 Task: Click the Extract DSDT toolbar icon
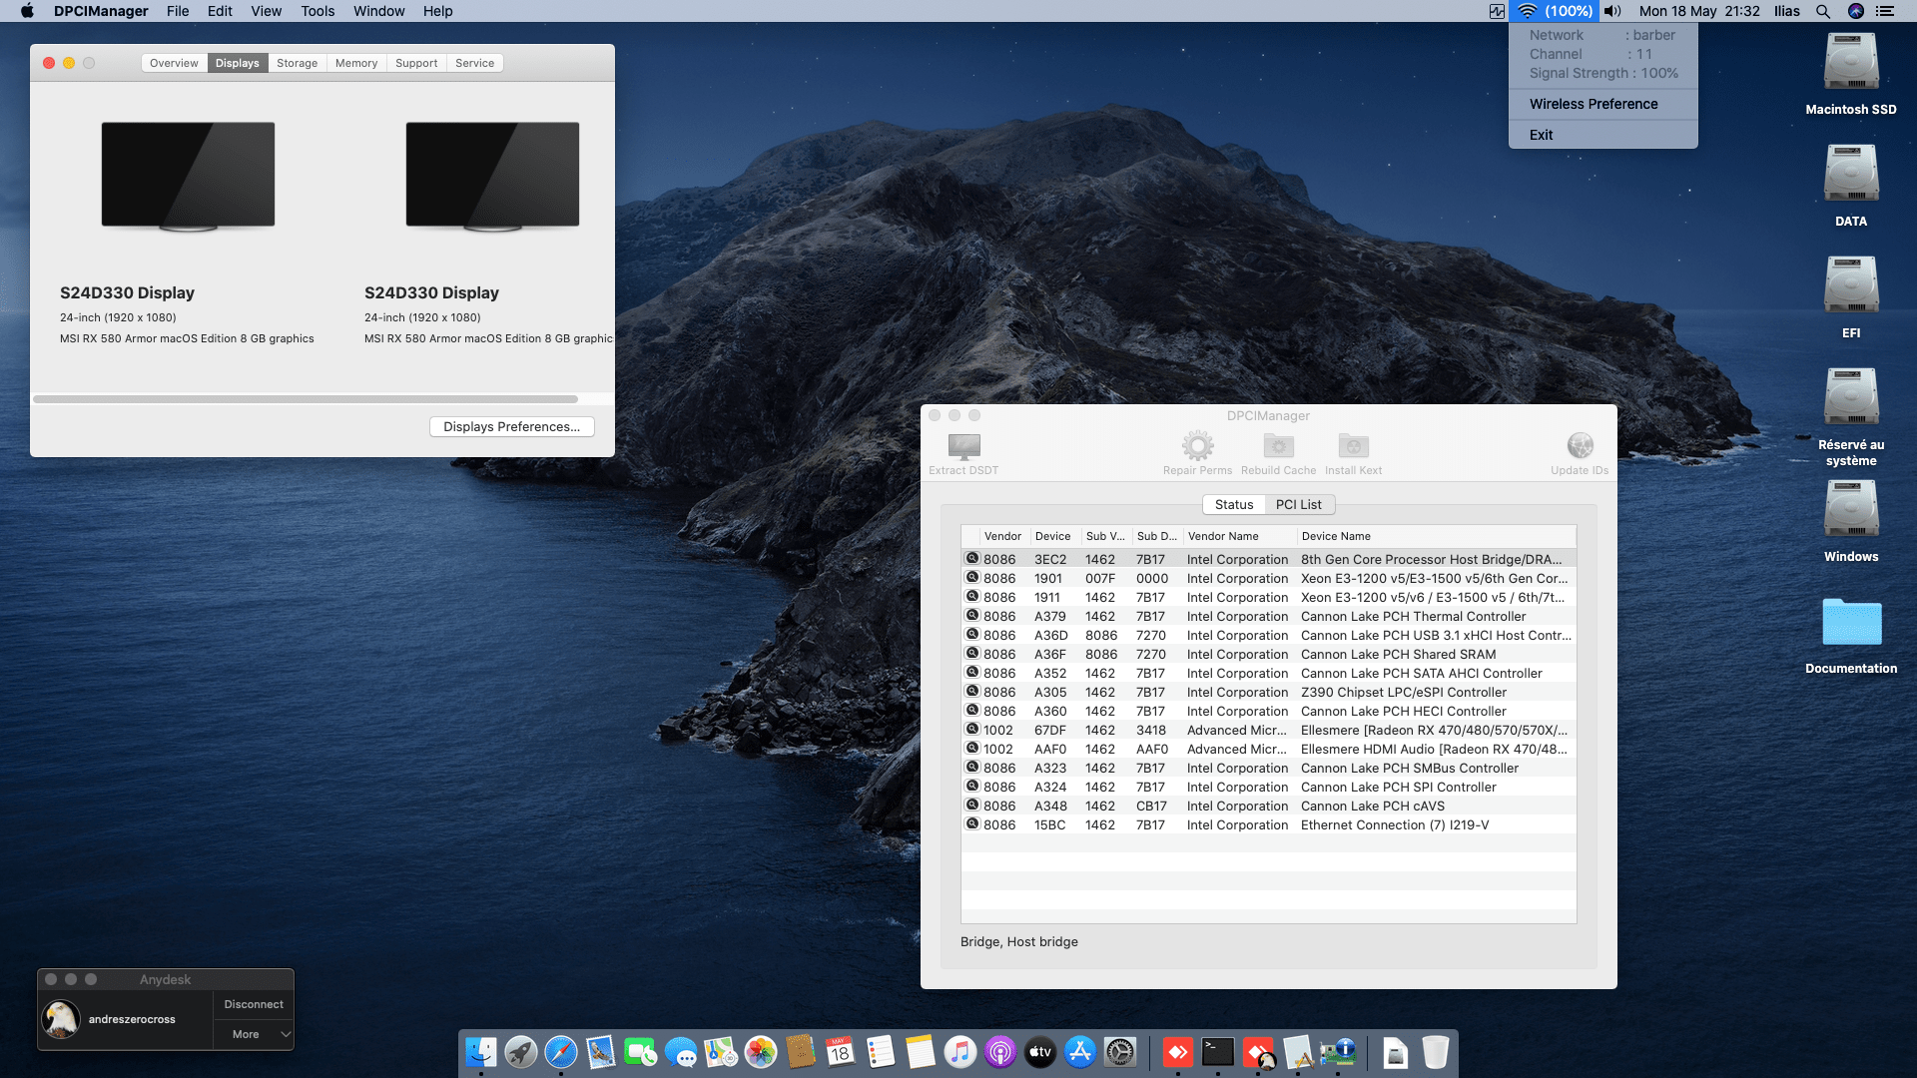coord(963,445)
